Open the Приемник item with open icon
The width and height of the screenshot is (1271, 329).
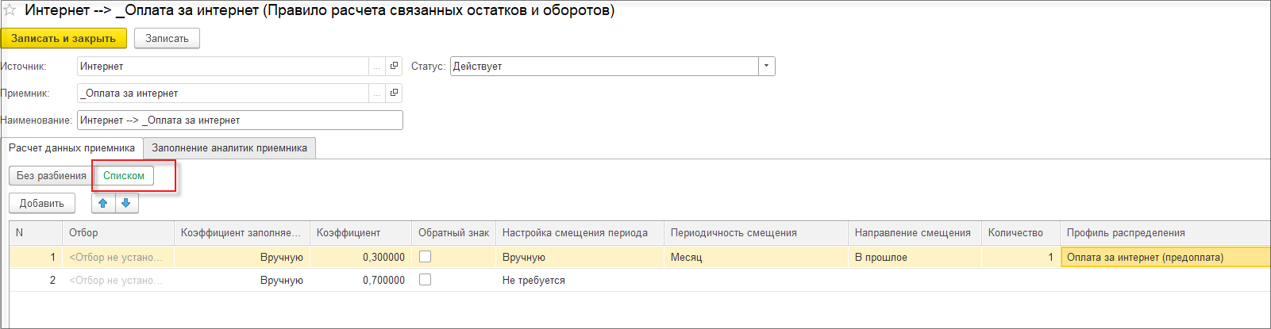click(394, 94)
